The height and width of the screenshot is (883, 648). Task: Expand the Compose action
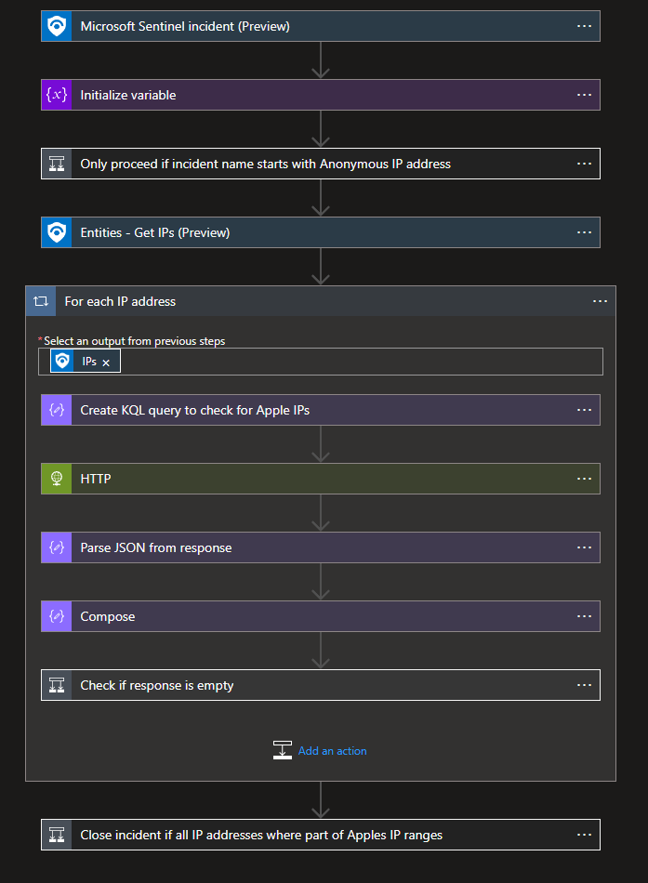(321, 616)
